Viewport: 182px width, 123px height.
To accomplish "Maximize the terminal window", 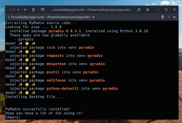I will click(x=166, y=10).
